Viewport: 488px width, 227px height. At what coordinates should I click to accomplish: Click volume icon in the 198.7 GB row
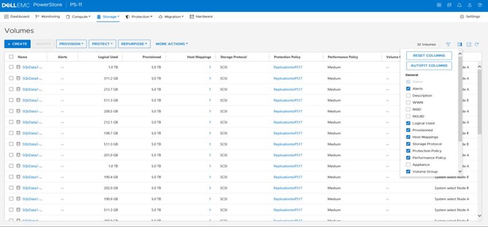(x=18, y=133)
